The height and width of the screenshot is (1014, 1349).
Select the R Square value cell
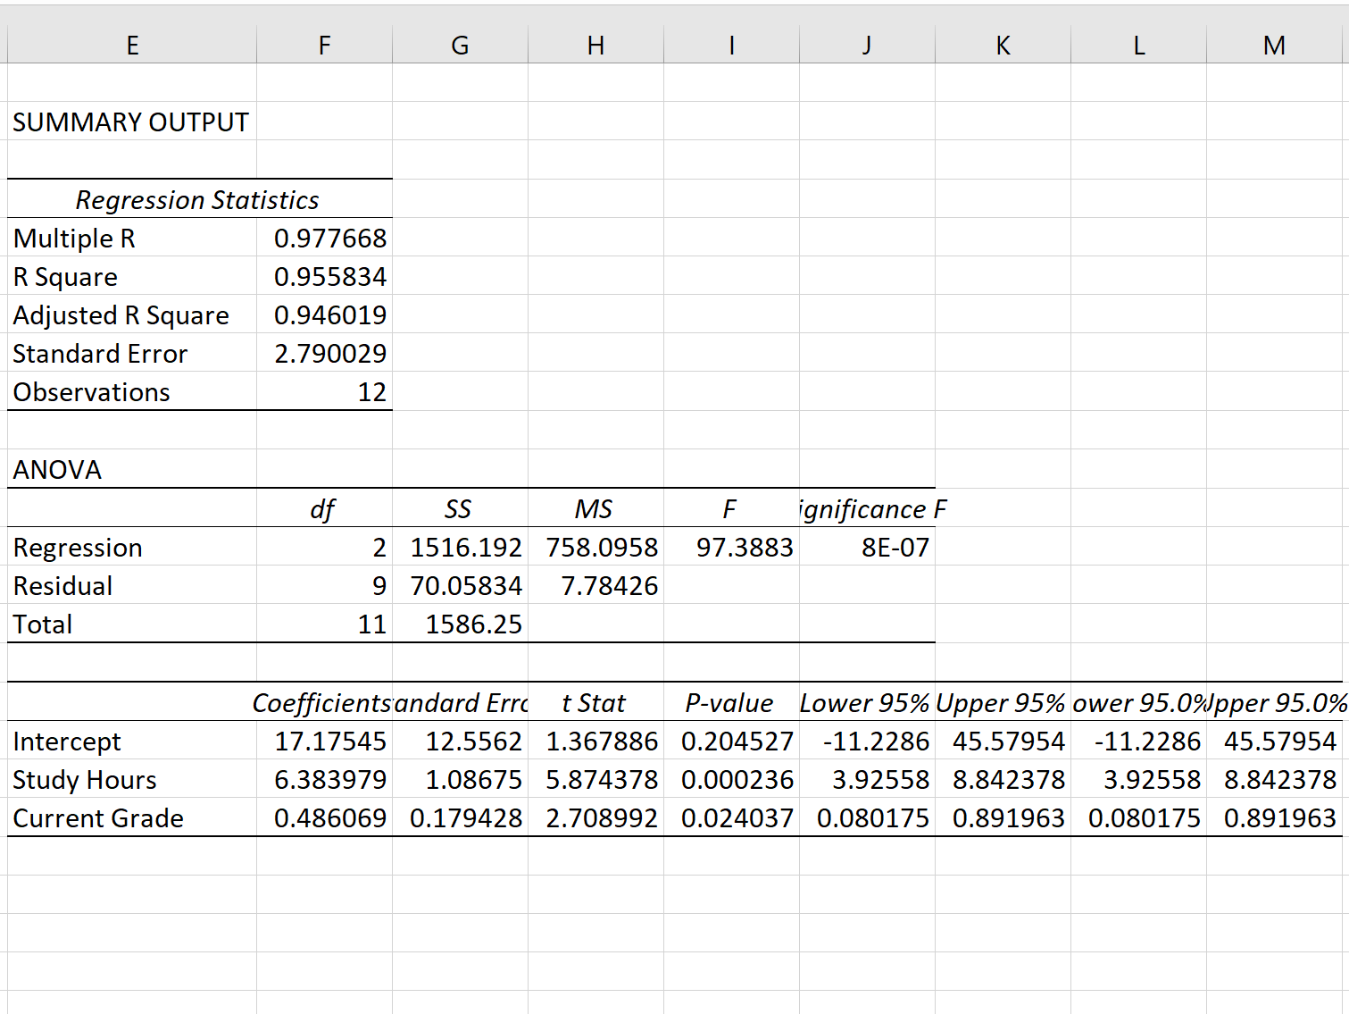tap(324, 277)
